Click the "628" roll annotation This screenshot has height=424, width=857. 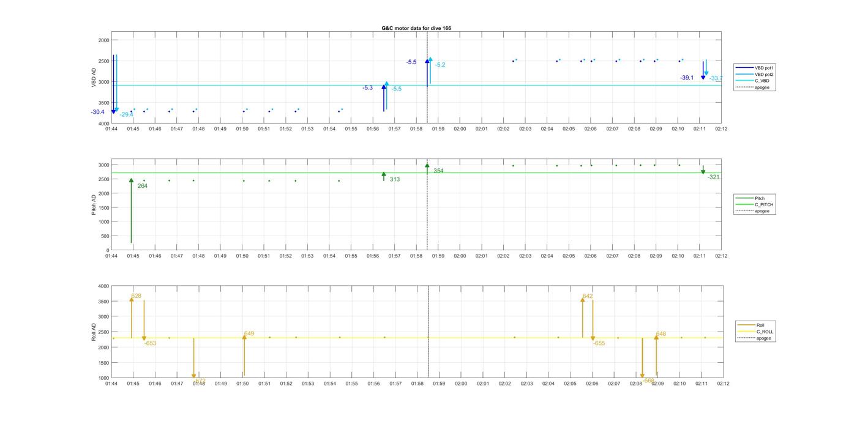136,296
